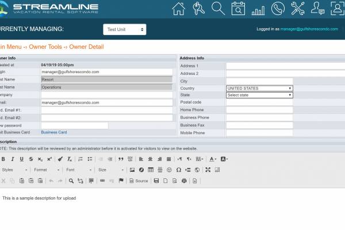345x230 pixels.
Task: Open the Styles menu in the editor
Action: pyautogui.click(x=14, y=170)
